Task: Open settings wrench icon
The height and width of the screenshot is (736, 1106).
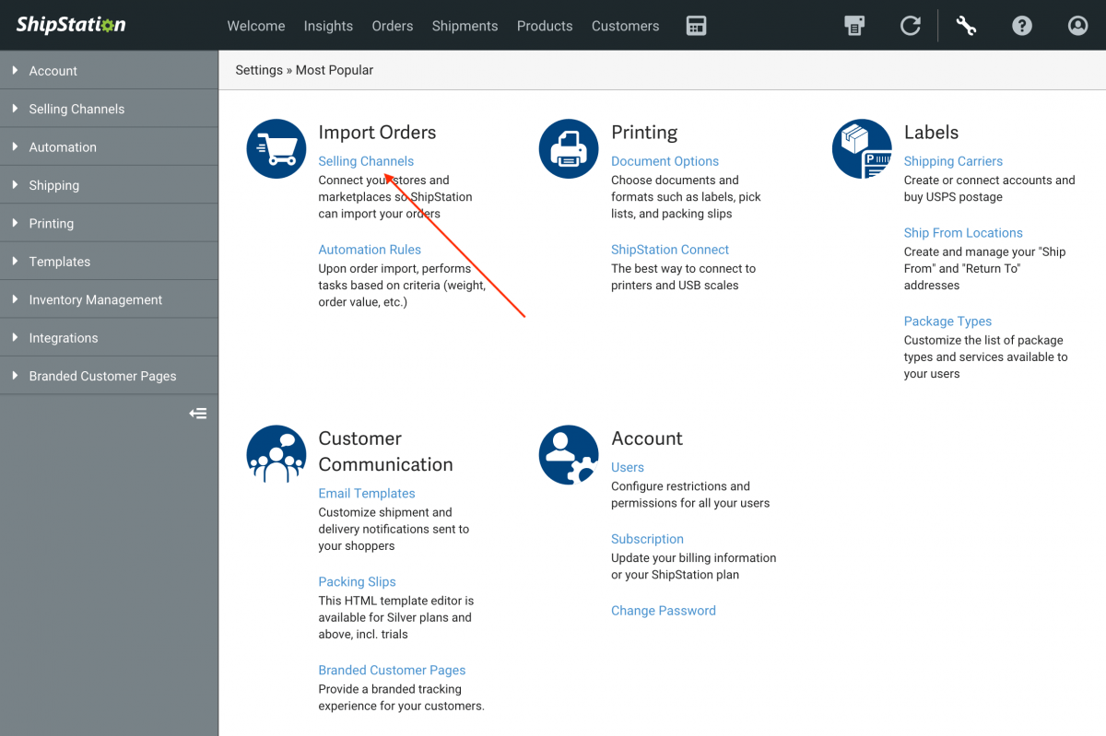Action: pos(966,26)
